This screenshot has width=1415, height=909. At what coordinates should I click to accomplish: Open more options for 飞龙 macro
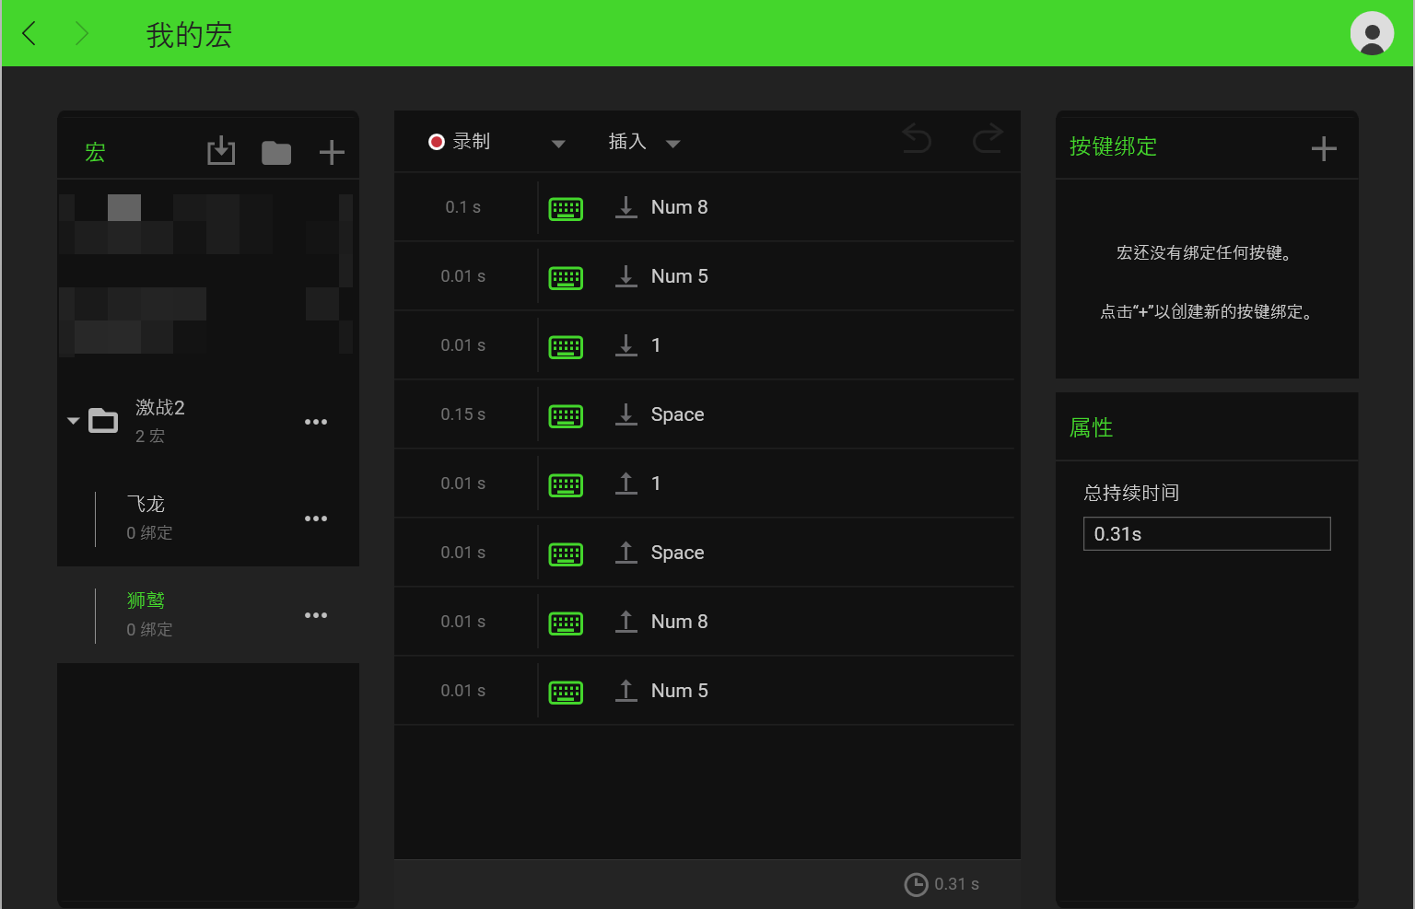coord(316,519)
